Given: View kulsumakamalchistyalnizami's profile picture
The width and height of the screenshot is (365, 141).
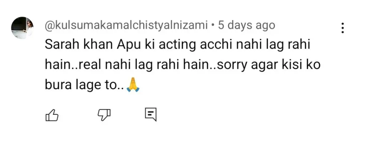Looking at the screenshot, I should tap(22, 28).
